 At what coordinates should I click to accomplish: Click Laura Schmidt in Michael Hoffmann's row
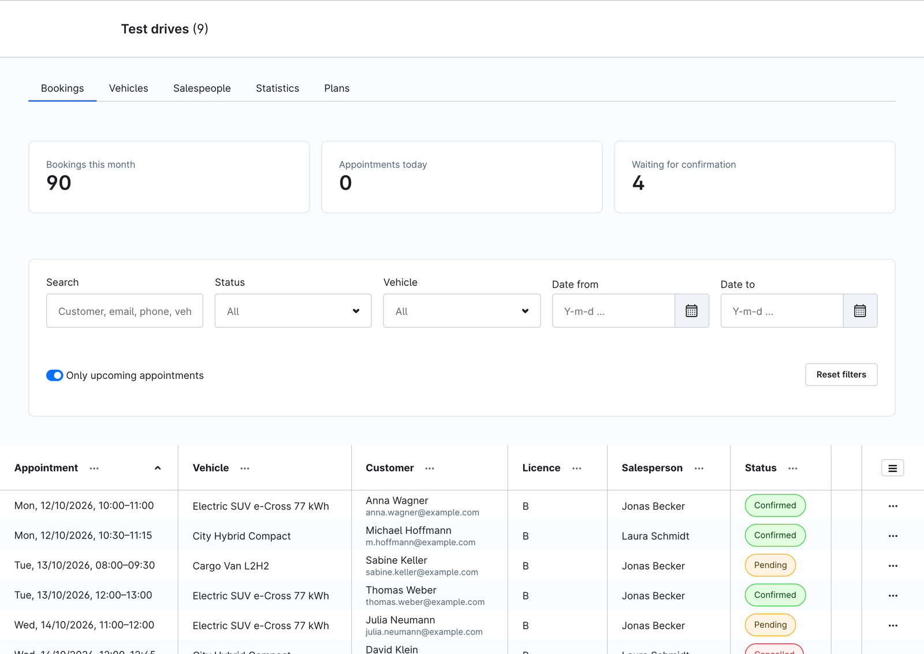click(x=655, y=536)
